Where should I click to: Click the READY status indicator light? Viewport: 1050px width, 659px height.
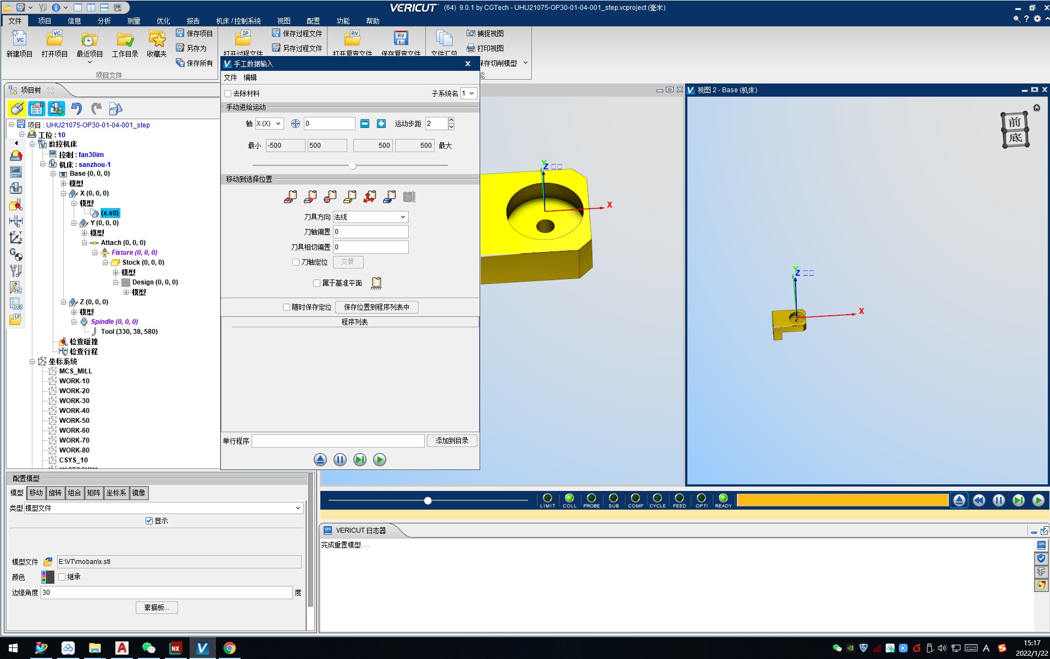coord(723,498)
